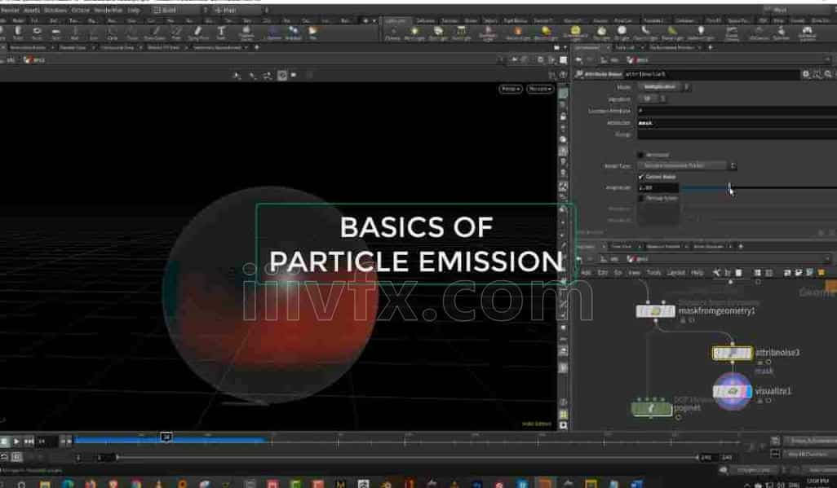Select the Metaball shelf tool
The width and height of the screenshot is (837, 488).
293,33
